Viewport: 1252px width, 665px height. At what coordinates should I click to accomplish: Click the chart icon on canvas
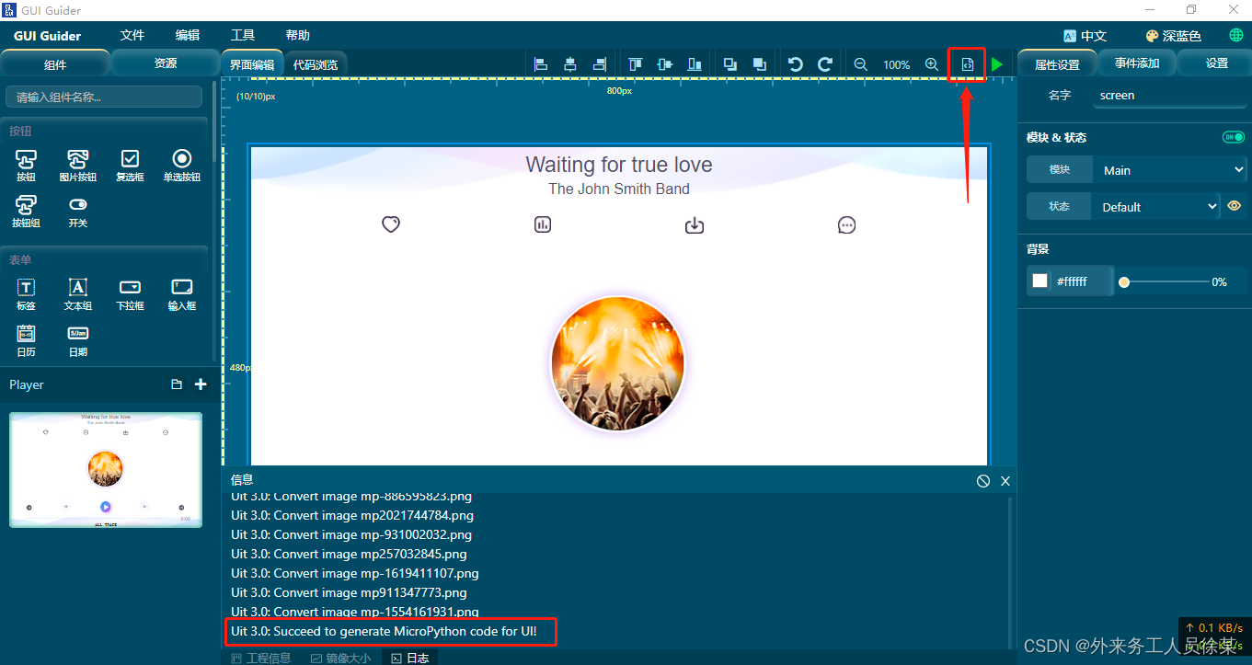pos(543,224)
